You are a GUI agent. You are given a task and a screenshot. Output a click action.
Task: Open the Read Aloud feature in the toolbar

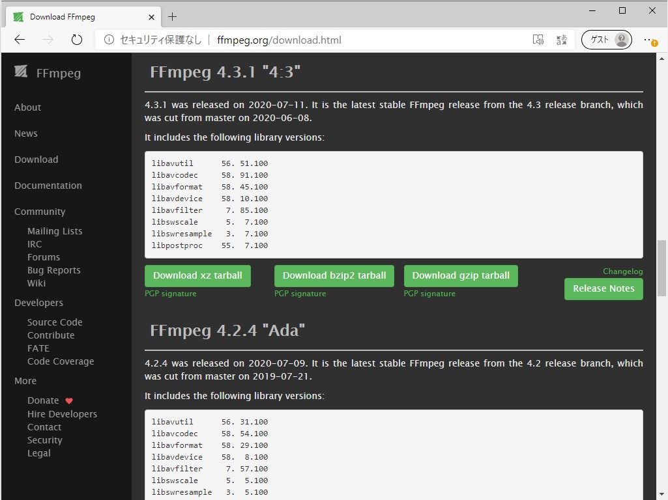(x=538, y=40)
